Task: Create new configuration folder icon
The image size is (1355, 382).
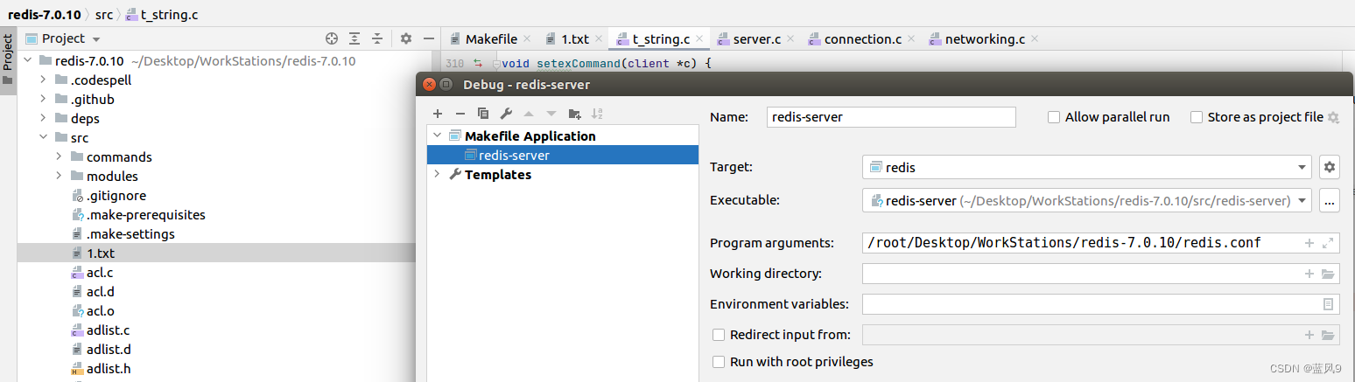Action: pos(574,114)
